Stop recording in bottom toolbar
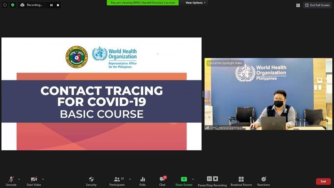 click(216, 179)
